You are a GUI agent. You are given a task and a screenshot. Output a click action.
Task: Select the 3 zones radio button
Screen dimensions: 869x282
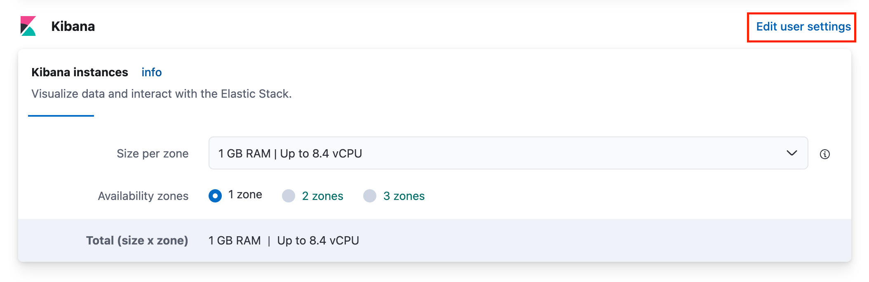click(370, 196)
